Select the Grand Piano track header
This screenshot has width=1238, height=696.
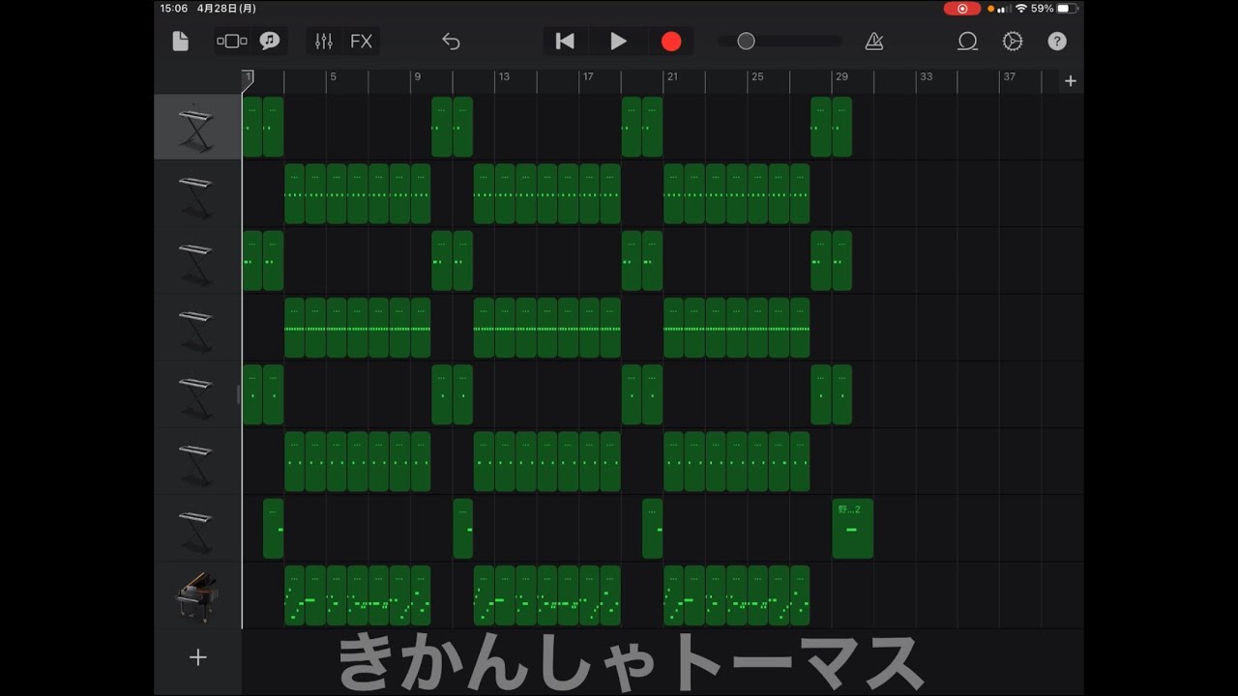point(196,596)
